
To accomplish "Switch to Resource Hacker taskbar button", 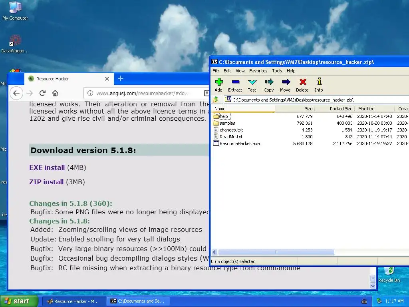I will coord(74,301).
